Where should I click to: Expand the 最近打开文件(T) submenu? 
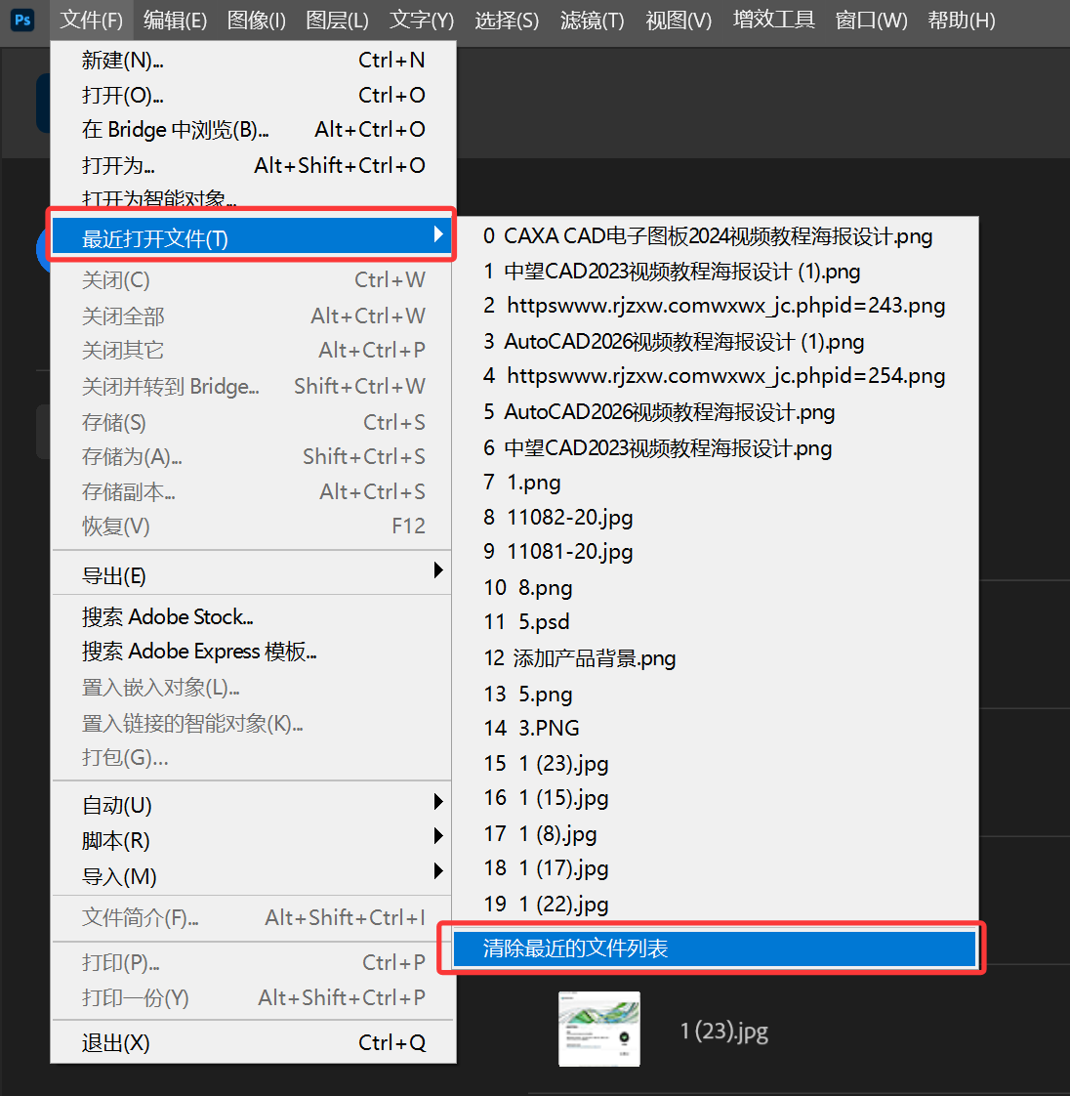tap(252, 237)
